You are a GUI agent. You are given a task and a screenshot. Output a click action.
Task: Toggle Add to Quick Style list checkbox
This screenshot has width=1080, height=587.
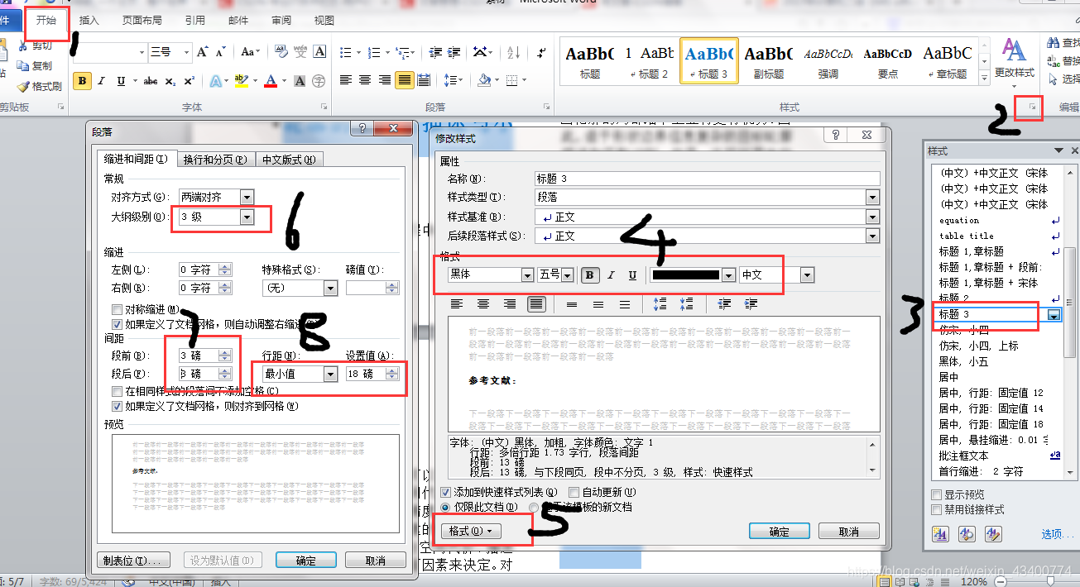pyautogui.click(x=446, y=492)
